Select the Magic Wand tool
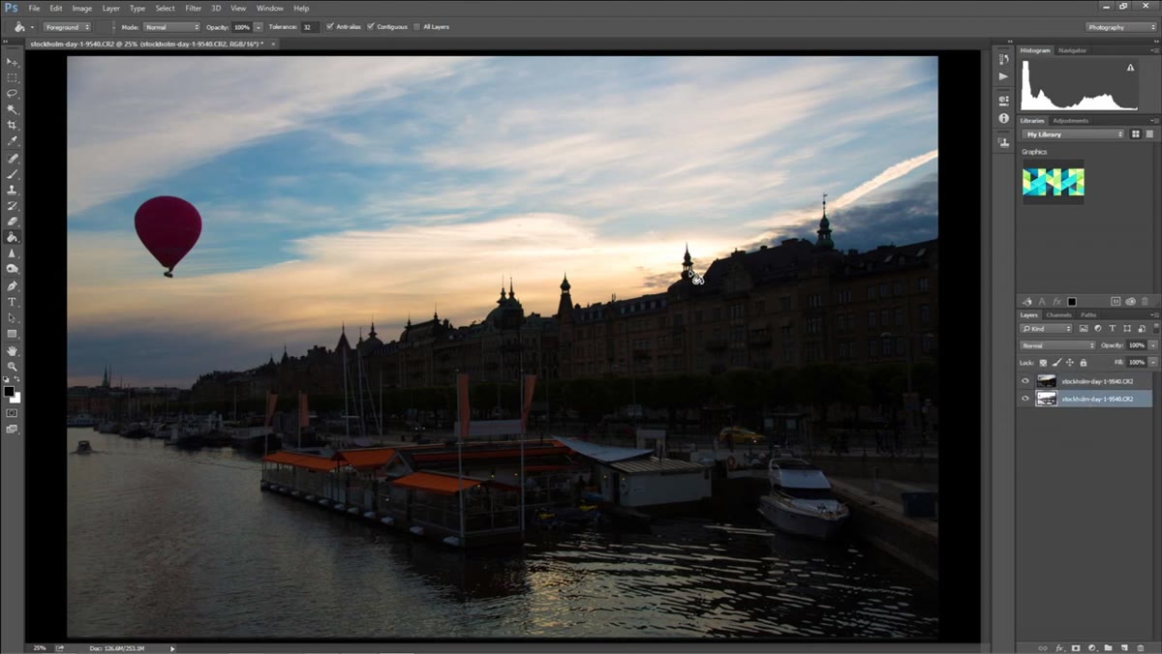This screenshot has height=654, width=1162. point(13,109)
